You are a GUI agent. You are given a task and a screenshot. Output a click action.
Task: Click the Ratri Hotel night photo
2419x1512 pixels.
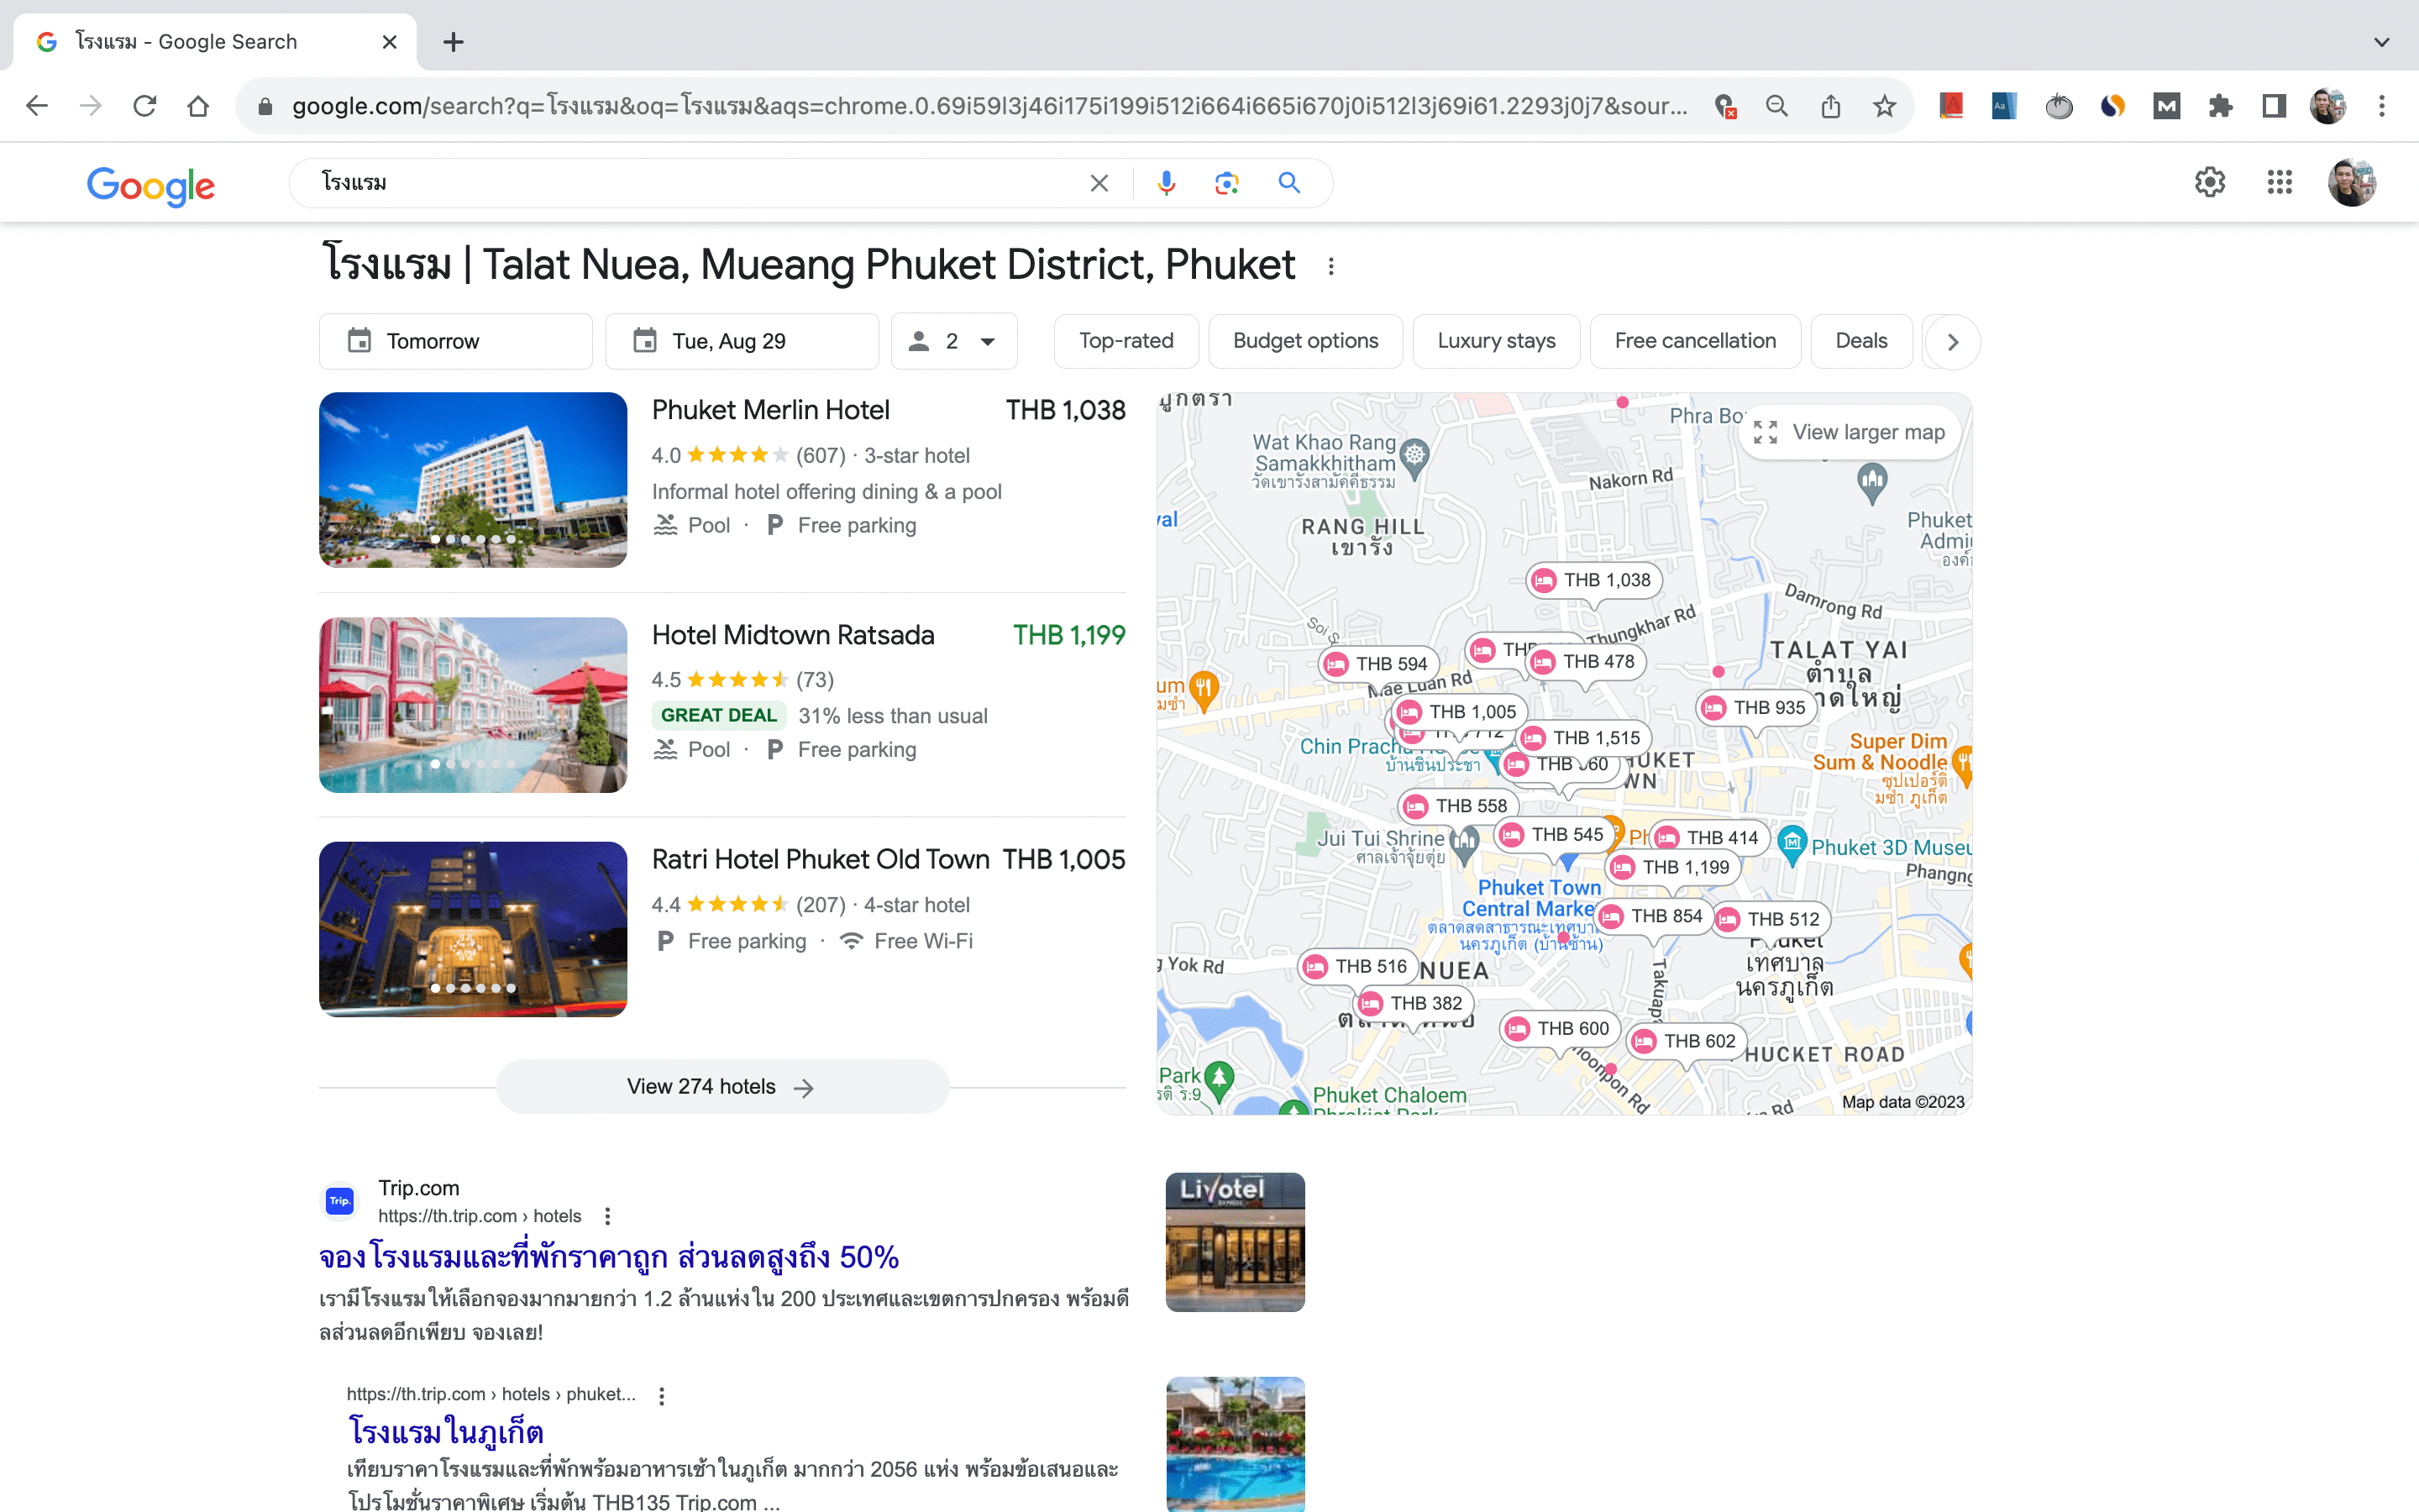473,929
